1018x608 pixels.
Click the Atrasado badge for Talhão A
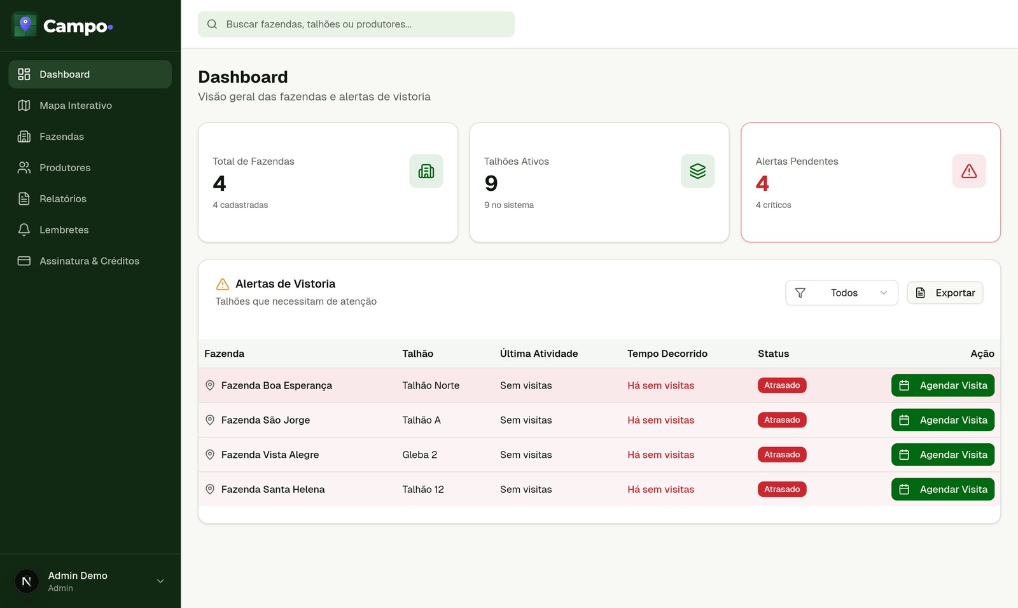[782, 420]
